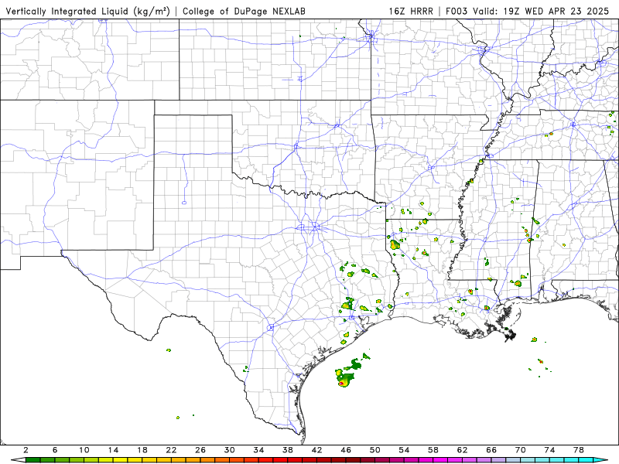Click the 'Vertically Integrated Liquid (kg/m²)' title text

pyautogui.click(x=87, y=11)
